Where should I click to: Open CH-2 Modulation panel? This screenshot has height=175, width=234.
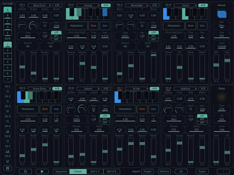point(76,26)
